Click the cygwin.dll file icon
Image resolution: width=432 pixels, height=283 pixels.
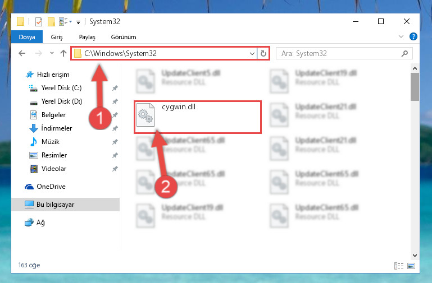click(145, 115)
